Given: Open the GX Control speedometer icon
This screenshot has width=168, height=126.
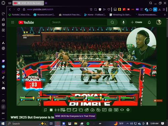Looking at the screenshot, I should point(3,14).
